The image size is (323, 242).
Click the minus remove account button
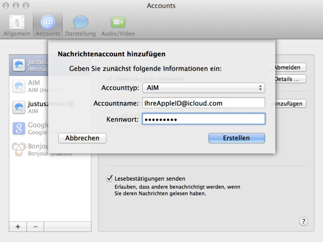pos(35,227)
